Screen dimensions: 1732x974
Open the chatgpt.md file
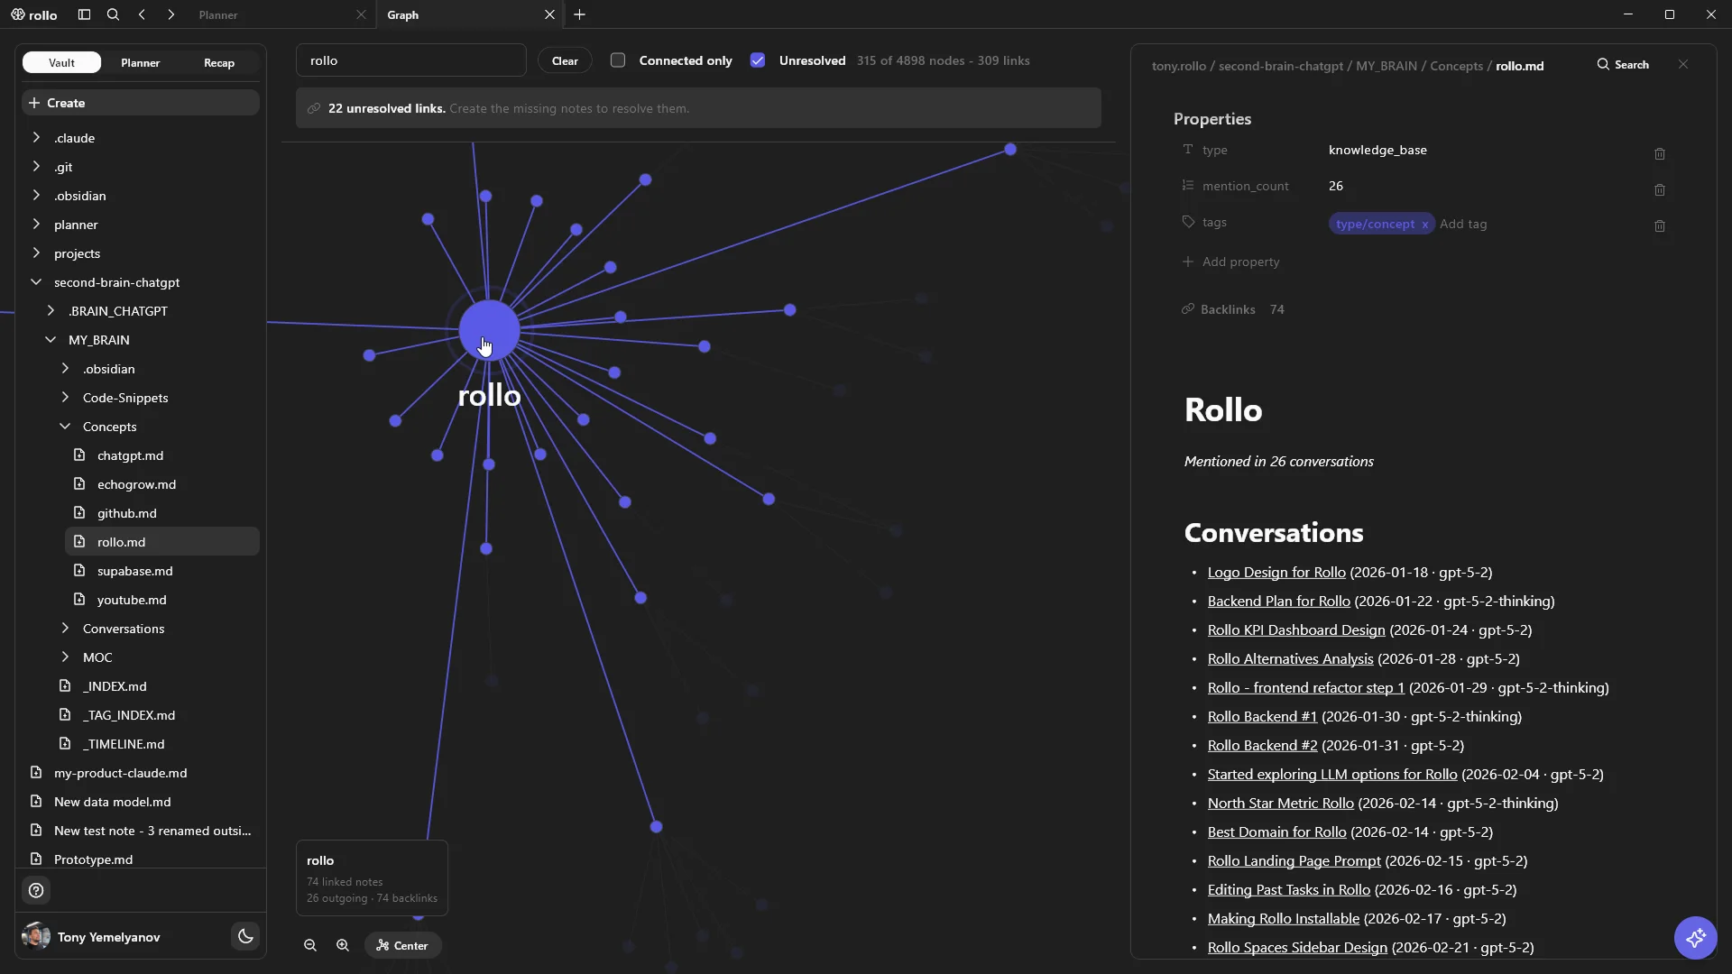pos(162,455)
